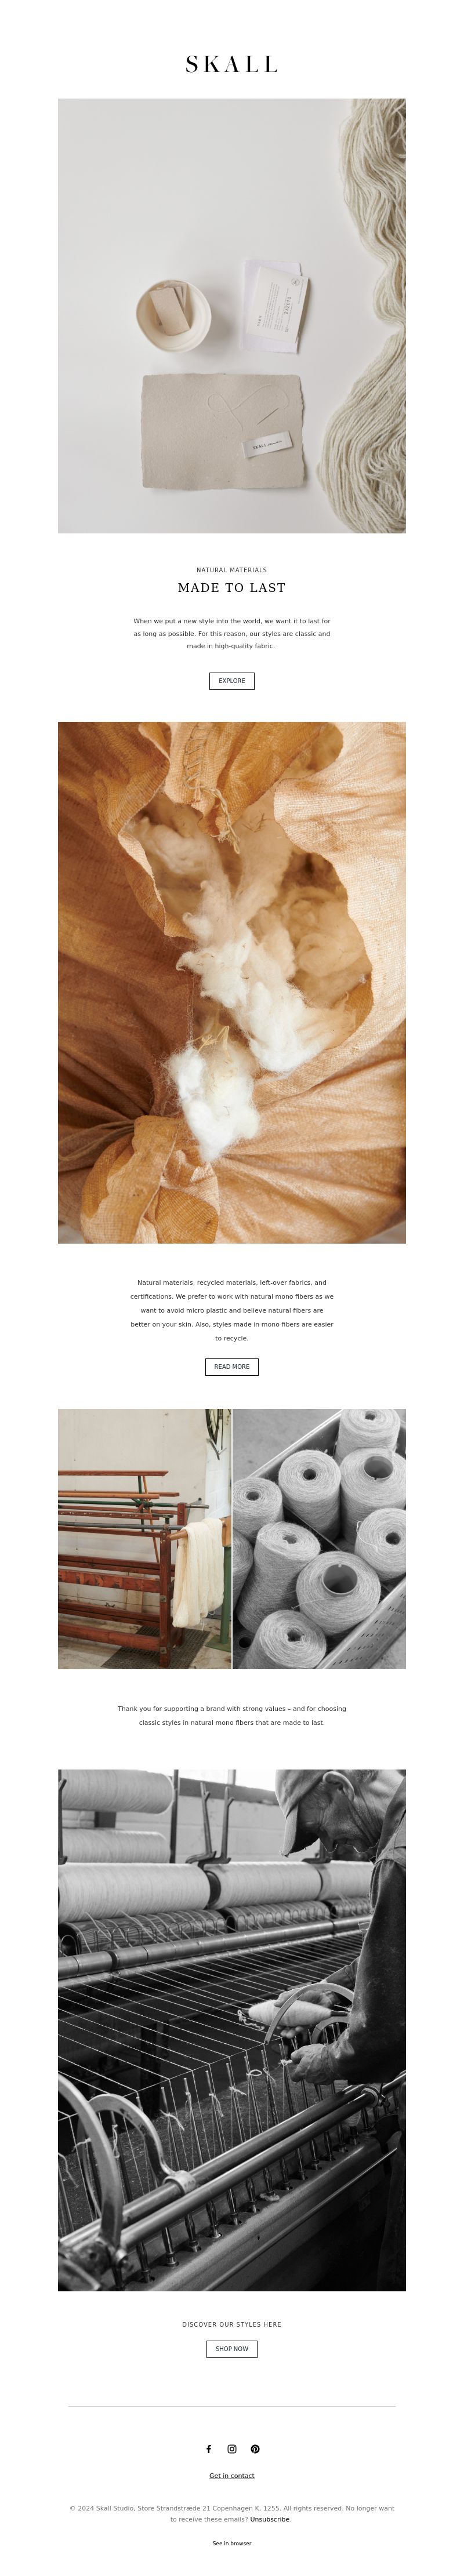Open the black-and-white spinning machine photo
This screenshot has height=2576, width=464.
232,2030
